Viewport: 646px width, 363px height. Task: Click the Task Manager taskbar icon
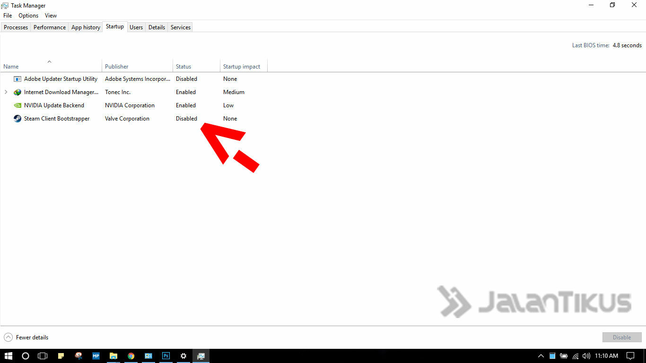pos(201,356)
